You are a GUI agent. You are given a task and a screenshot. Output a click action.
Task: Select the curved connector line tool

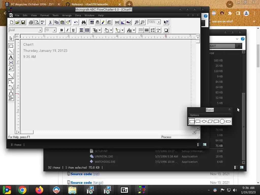tap(11, 87)
